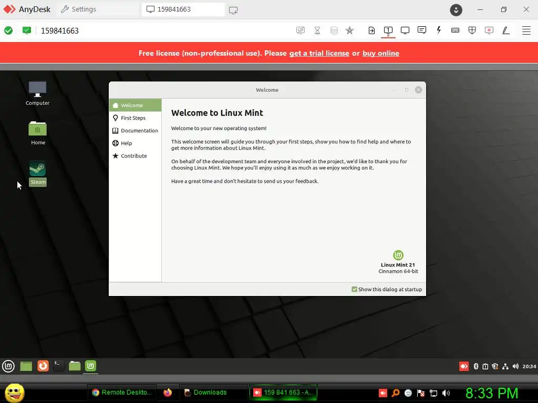Click the Bluetooth icon in Mint panel

476,366
